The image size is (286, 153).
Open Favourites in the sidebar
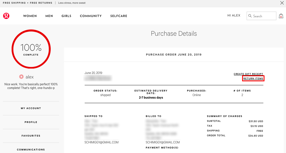31,136
